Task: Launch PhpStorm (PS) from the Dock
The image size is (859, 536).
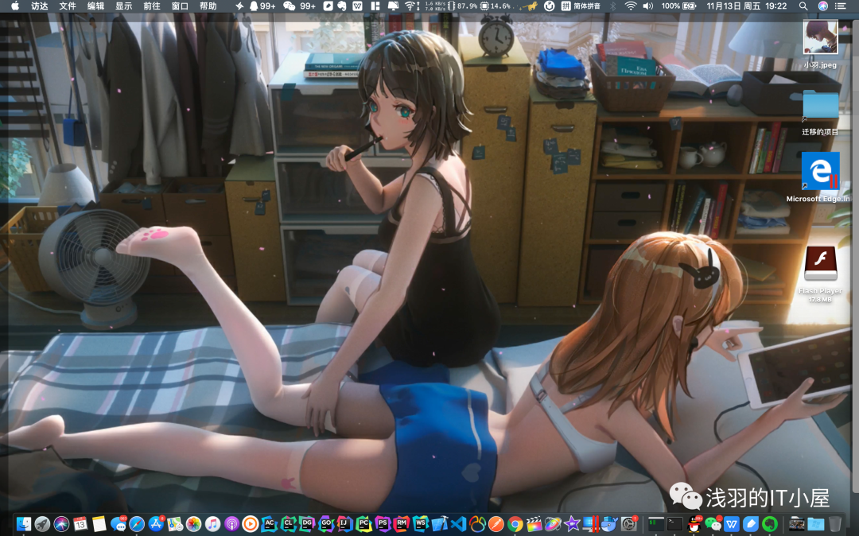Action: tap(383, 524)
